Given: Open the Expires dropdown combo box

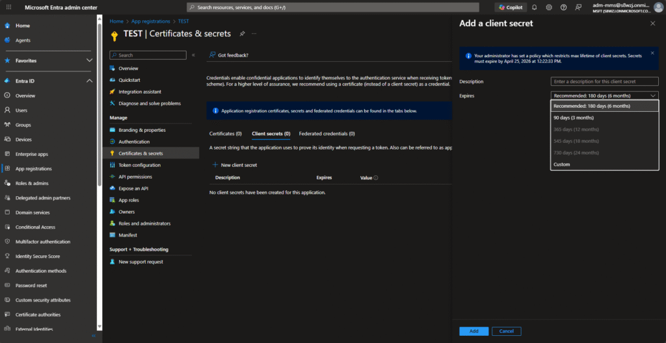Looking at the screenshot, I should (605, 95).
